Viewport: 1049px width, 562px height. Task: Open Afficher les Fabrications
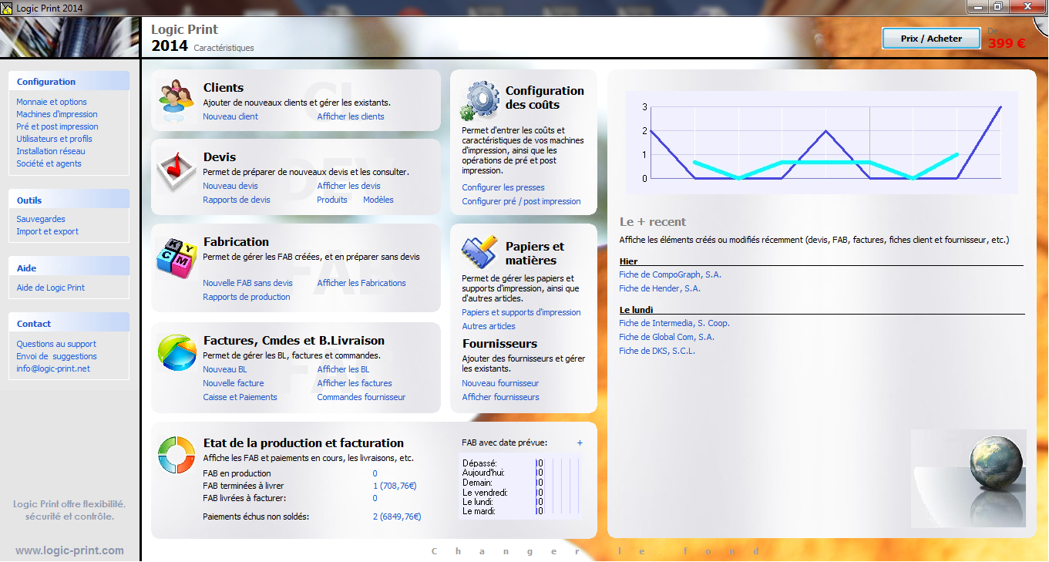(x=361, y=283)
